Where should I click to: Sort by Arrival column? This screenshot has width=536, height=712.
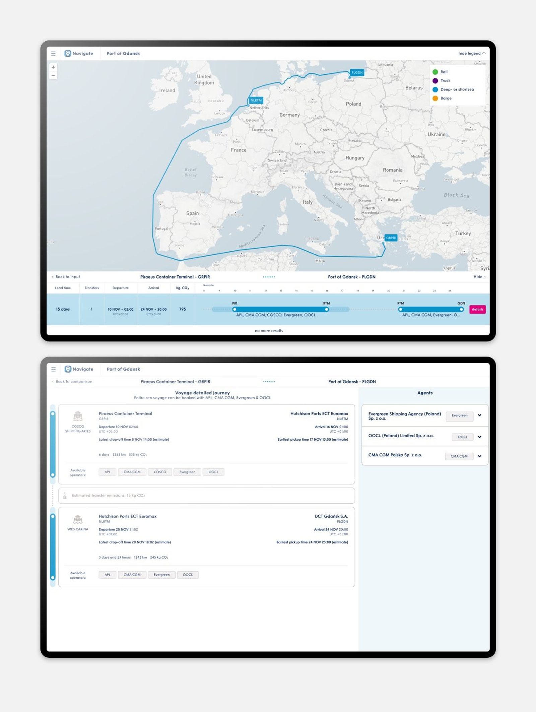(153, 288)
